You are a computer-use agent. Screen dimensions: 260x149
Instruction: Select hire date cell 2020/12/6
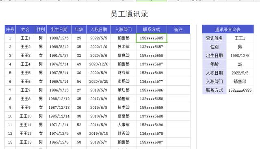(x=99, y=64)
